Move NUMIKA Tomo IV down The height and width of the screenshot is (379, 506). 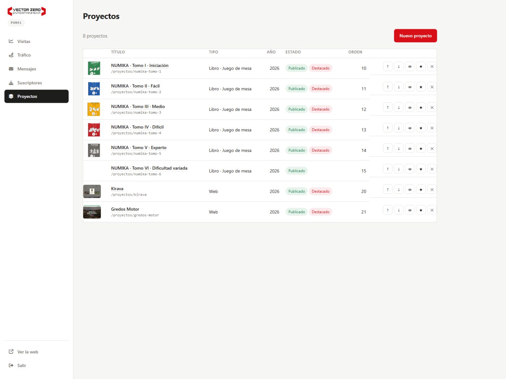click(399, 128)
